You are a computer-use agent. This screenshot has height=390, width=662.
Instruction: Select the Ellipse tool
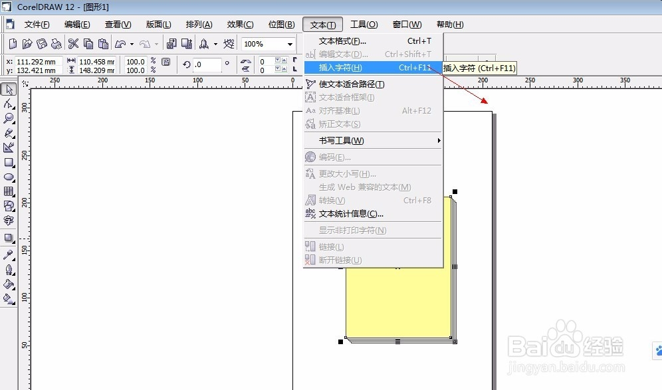[x=9, y=177]
